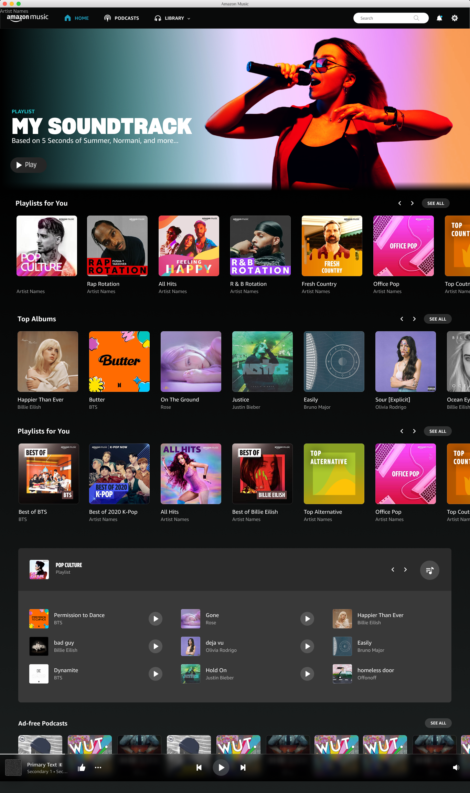Skip to next track

pos(243,768)
